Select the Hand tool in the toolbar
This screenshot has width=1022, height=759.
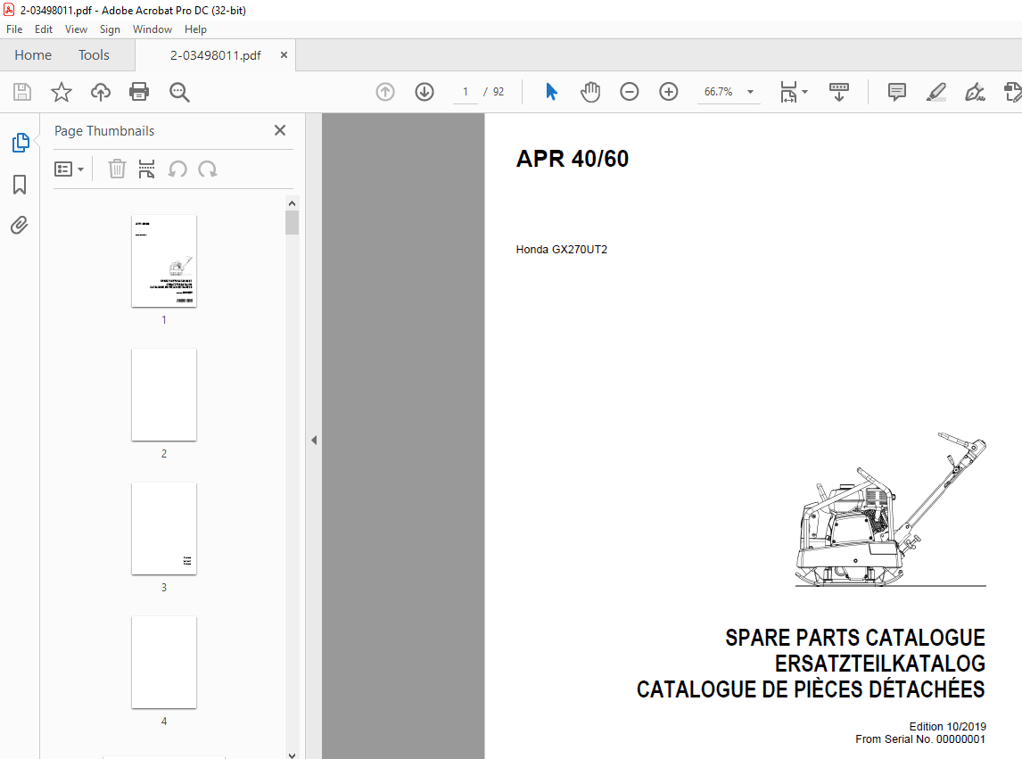589,91
